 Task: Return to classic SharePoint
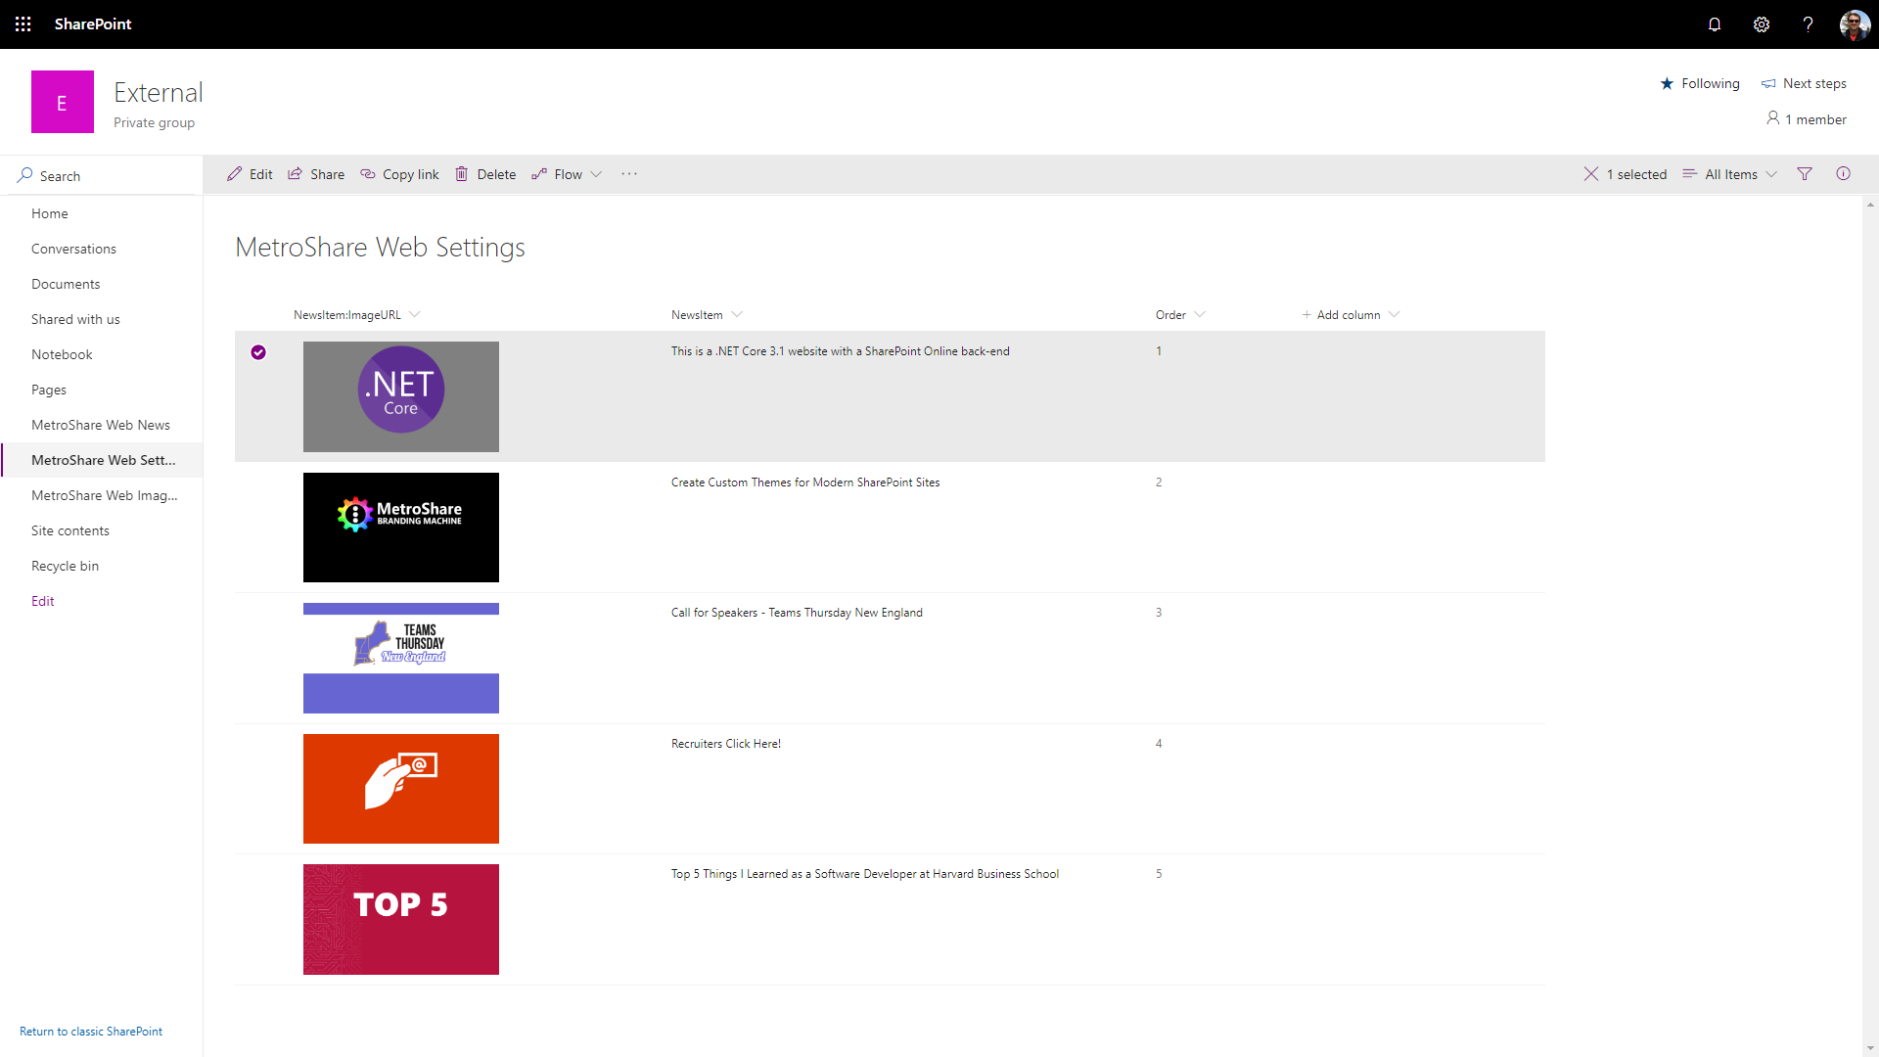(x=91, y=1032)
